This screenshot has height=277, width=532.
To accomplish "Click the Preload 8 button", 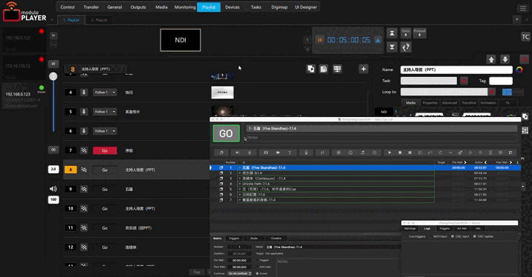I will 419,33.
